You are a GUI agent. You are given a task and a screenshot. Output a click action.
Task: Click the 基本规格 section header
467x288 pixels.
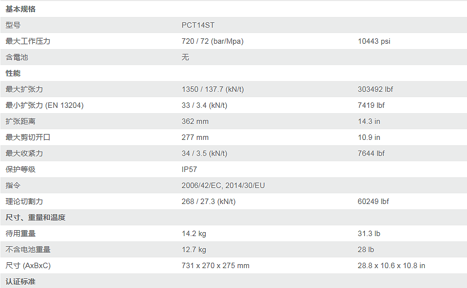[20, 9]
